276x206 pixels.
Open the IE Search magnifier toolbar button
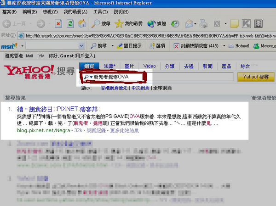[101, 23]
